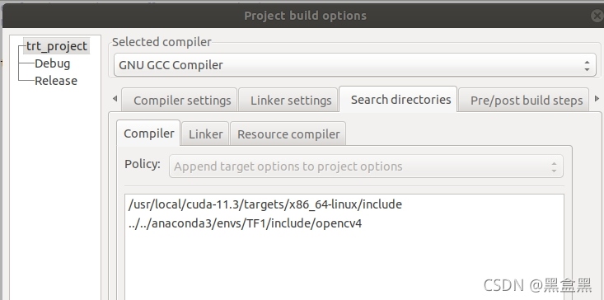This screenshot has width=604, height=300.
Task: Click the Project build options title bar
Action: (305, 16)
